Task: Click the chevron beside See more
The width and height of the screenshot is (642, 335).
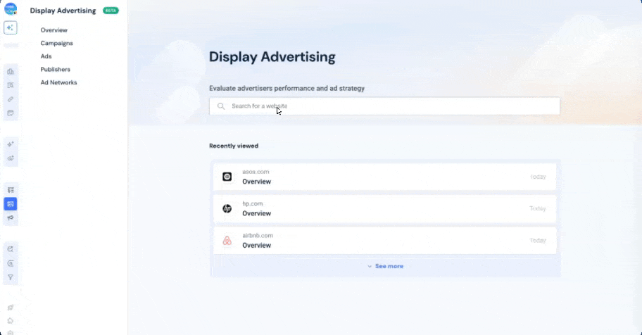Action: coord(370,266)
